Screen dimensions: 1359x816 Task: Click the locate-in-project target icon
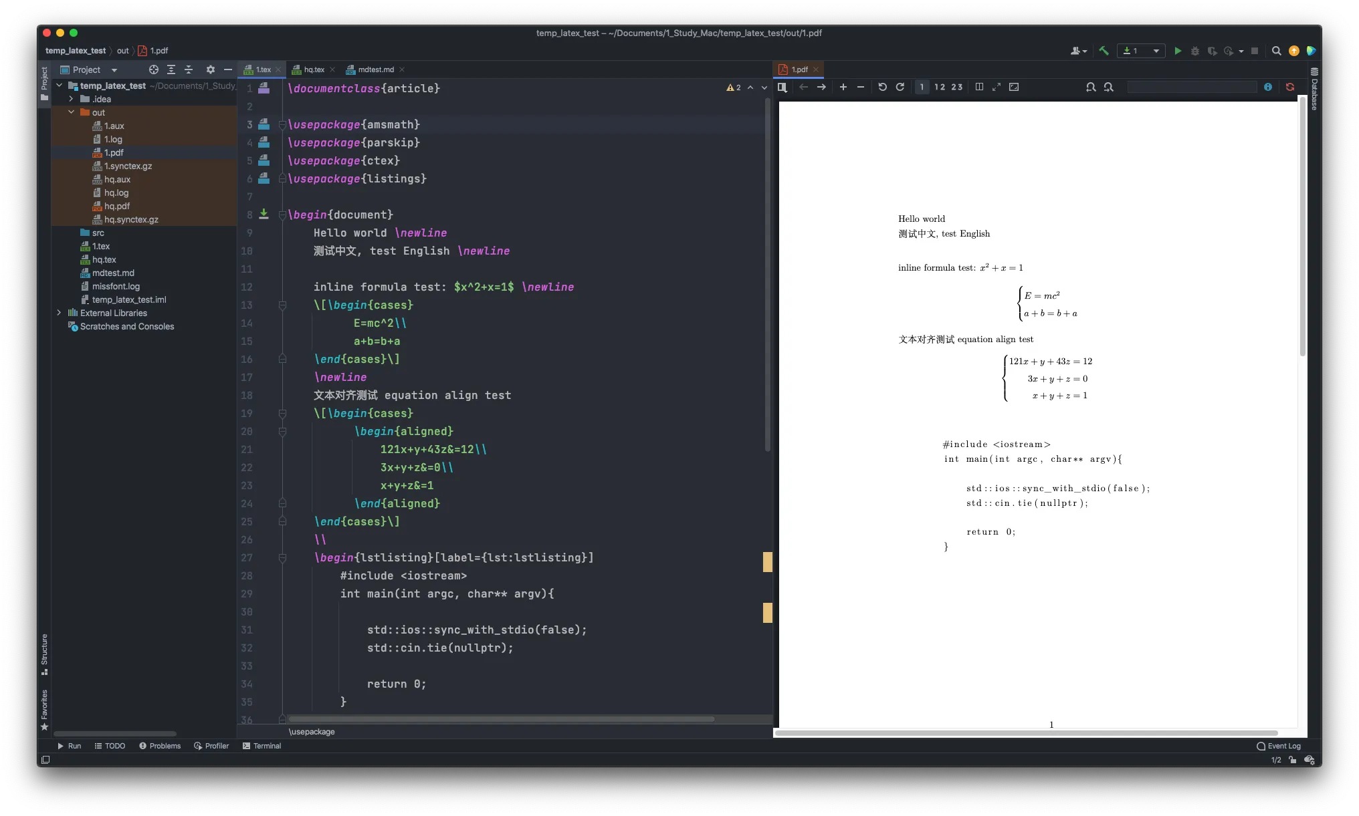click(x=154, y=70)
